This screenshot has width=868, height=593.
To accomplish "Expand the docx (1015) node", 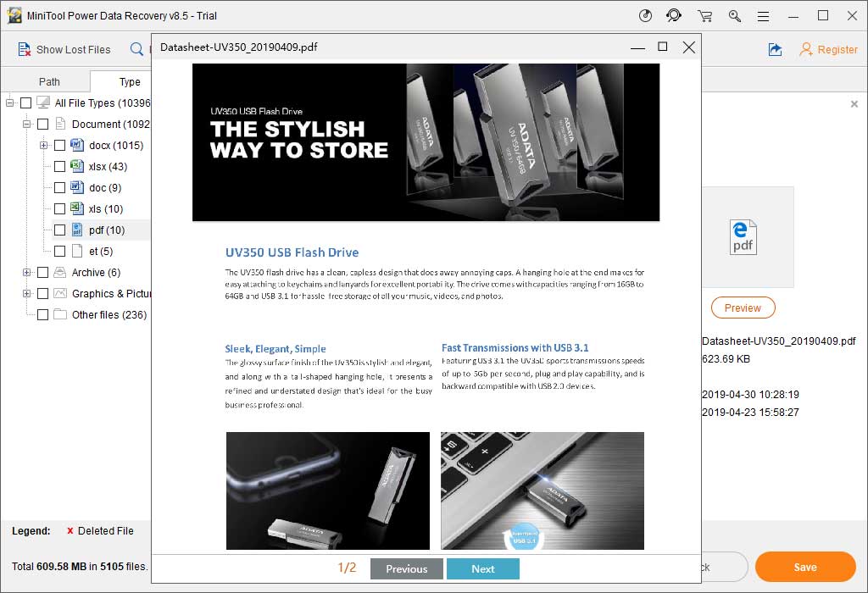I will coord(44,146).
